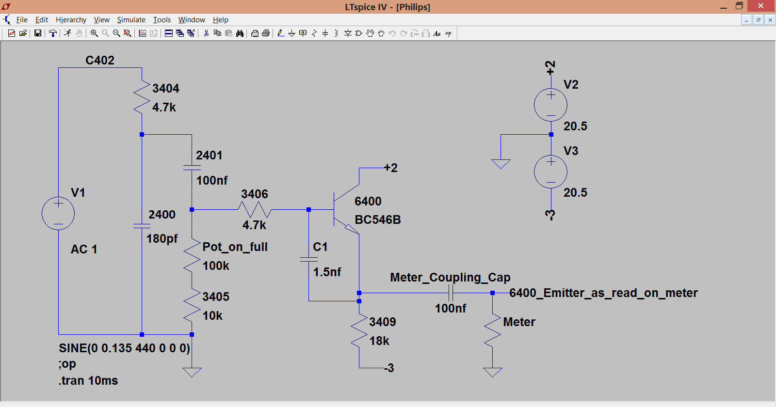The image size is (776, 407).
Task: Click the document system menu icon left of File
Action: [7, 20]
